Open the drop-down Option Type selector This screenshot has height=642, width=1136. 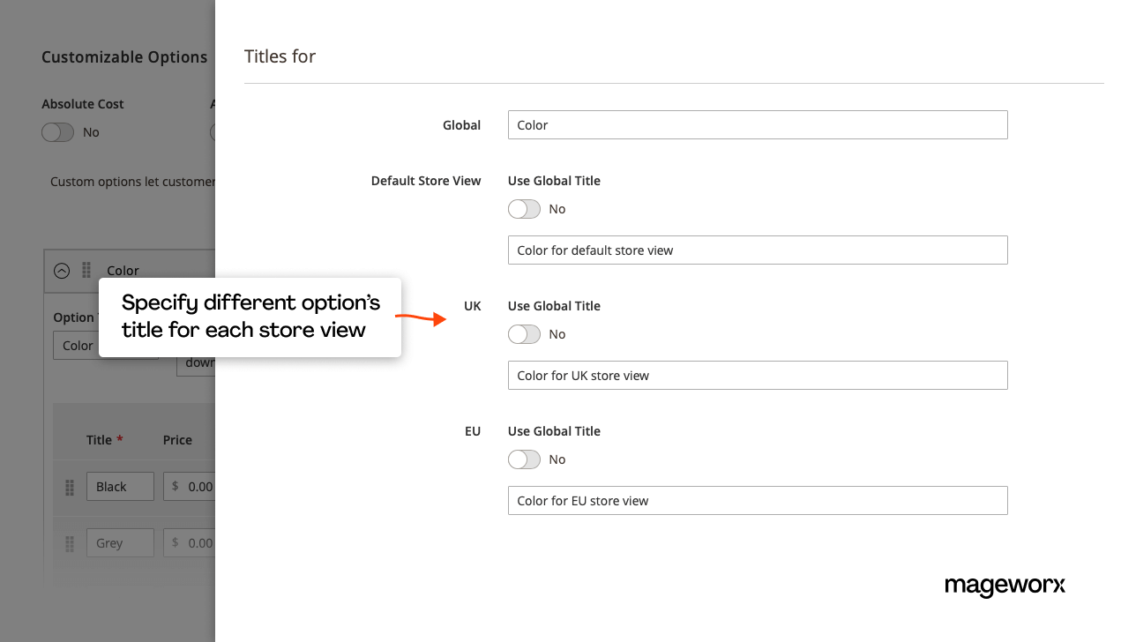(203, 361)
